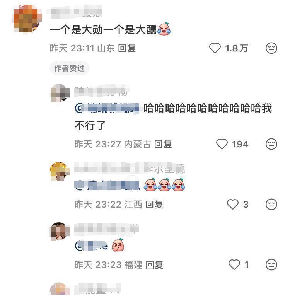Like the 内蒙古 reply with 194 likes
This screenshot has height=295, width=290.
[222, 144]
